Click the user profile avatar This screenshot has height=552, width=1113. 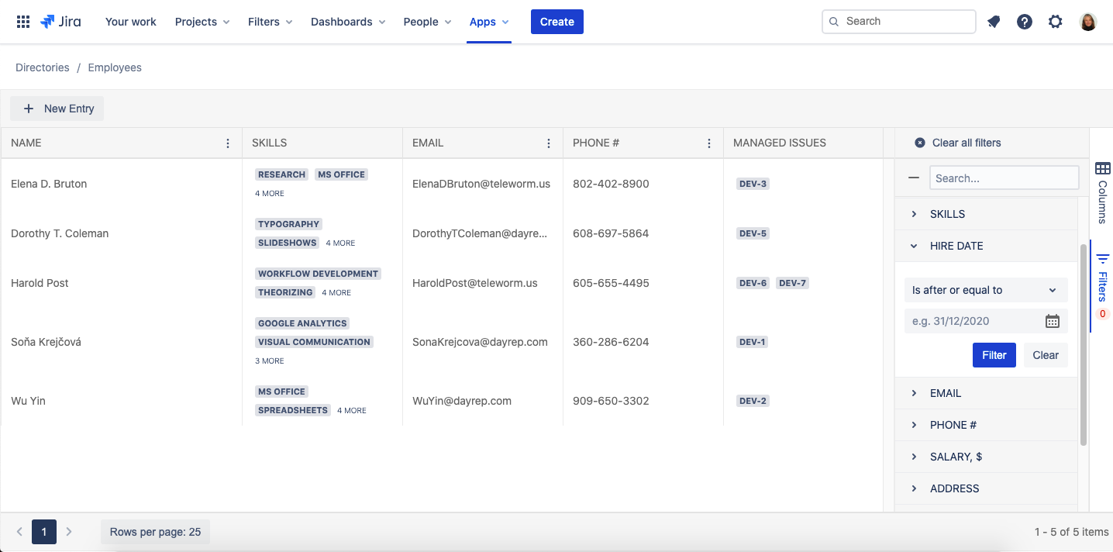point(1088,22)
